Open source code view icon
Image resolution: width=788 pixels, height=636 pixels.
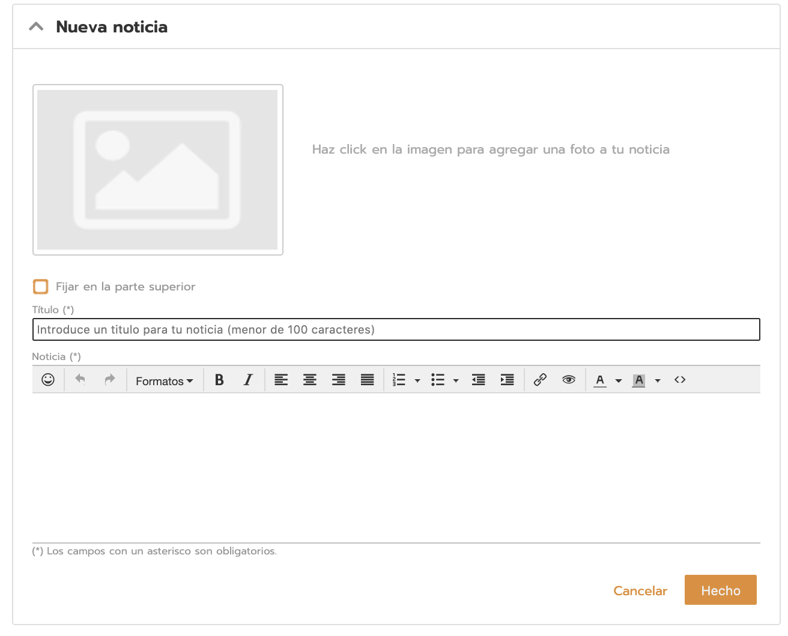coord(680,380)
